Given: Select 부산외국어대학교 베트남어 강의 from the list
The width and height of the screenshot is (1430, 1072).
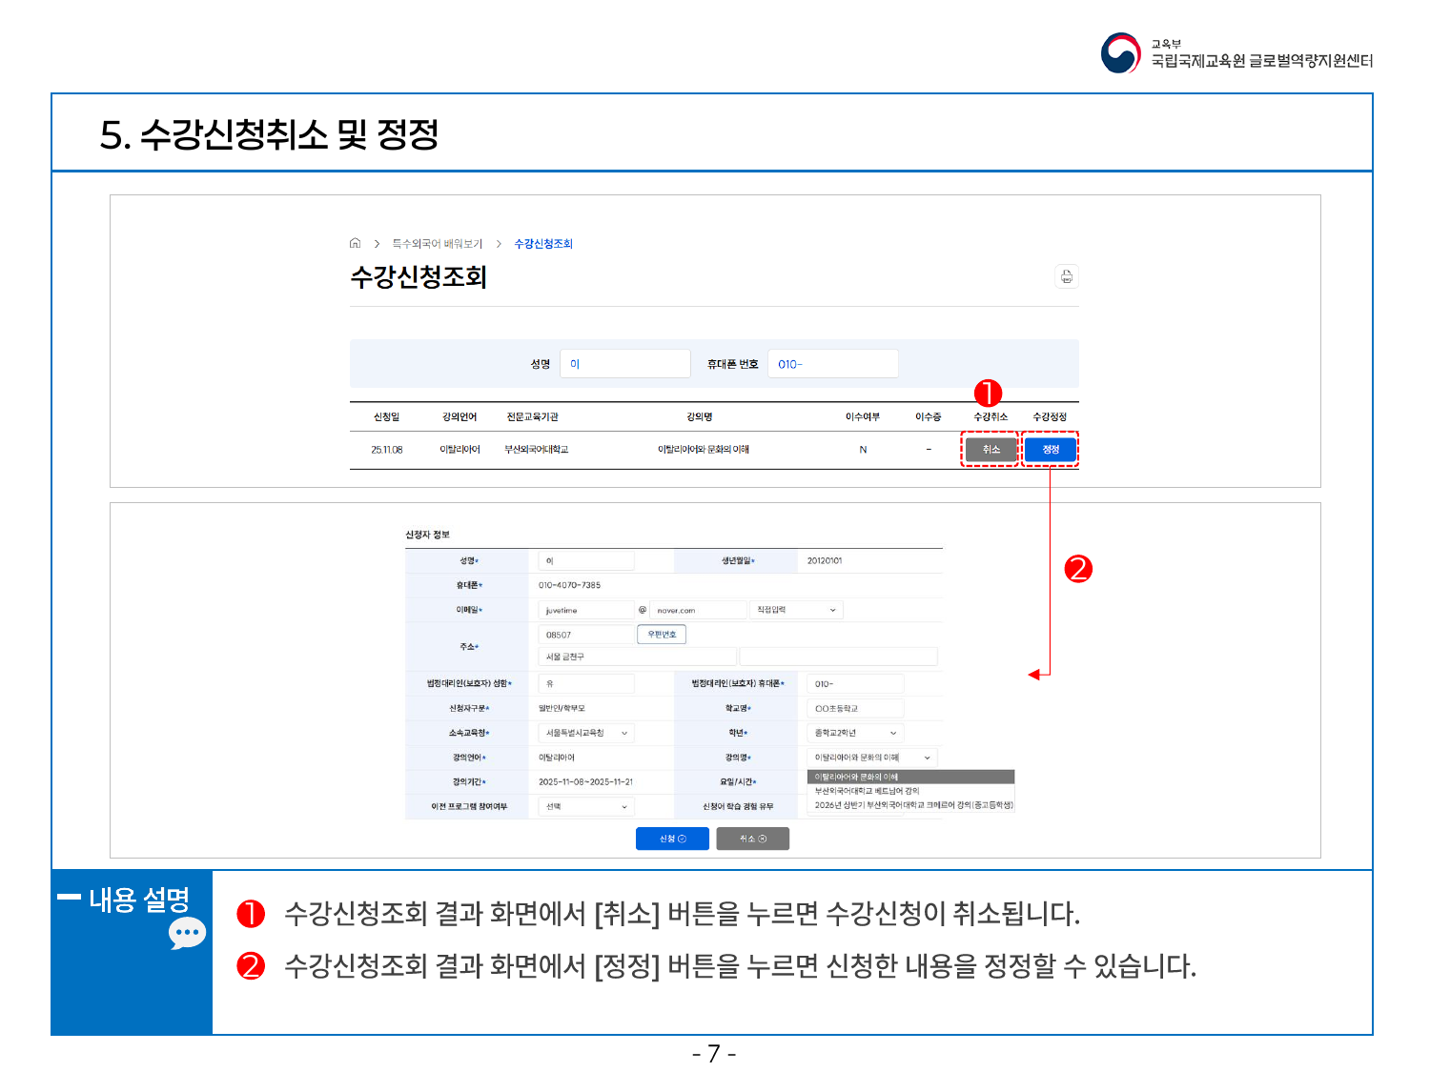Looking at the screenshot, I should coord(868,791).
